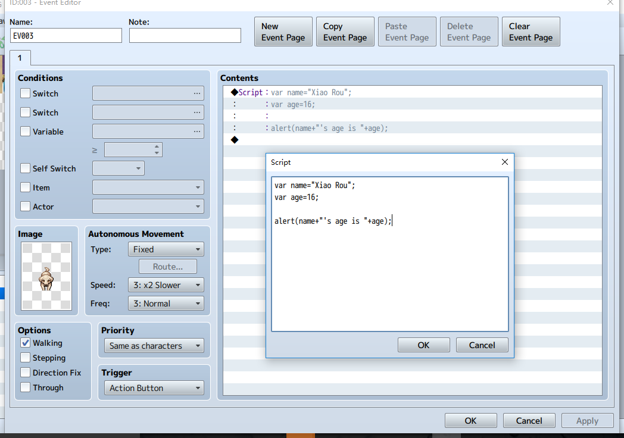Enable the second Switch condition checkbox
624x438 pixels.
(25, 112)
